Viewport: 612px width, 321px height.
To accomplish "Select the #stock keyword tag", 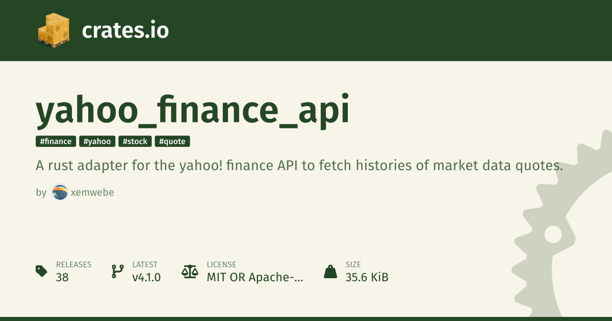I will click(x=135, y=141).
